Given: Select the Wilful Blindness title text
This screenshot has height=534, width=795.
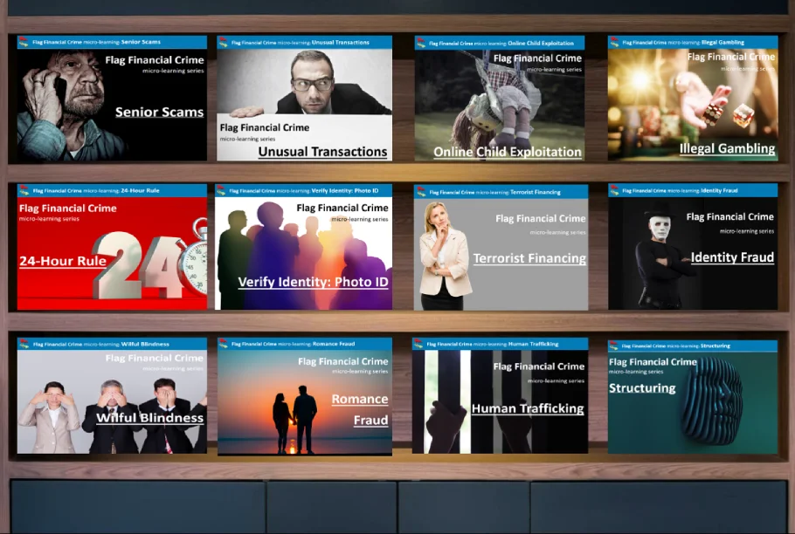Looking at the screenshot, I should point(149,418).
